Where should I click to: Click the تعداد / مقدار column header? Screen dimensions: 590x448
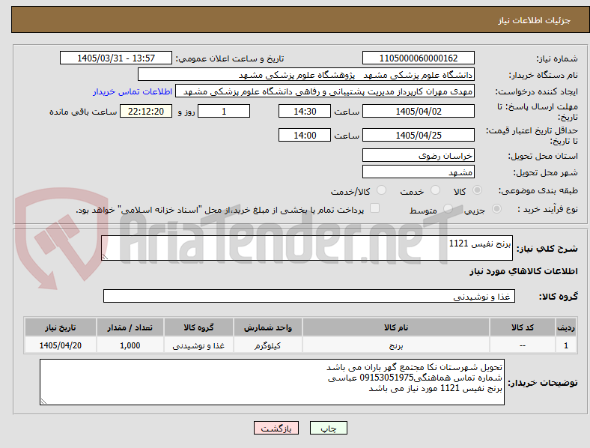(x=130, y=327)
